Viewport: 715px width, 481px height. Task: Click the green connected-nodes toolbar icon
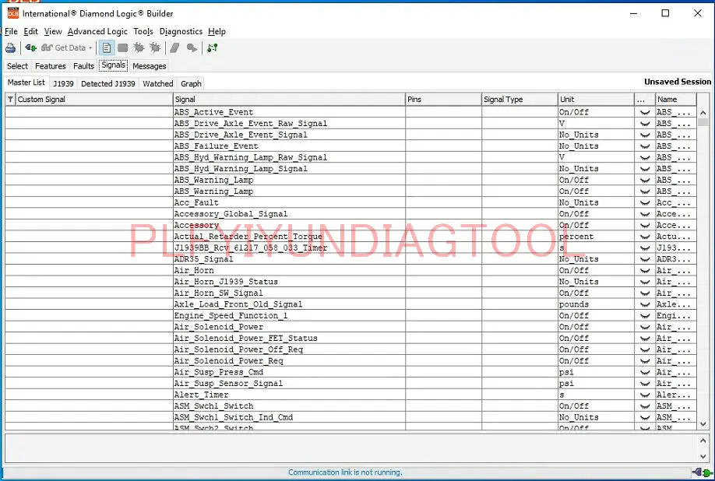click(212, 47)
